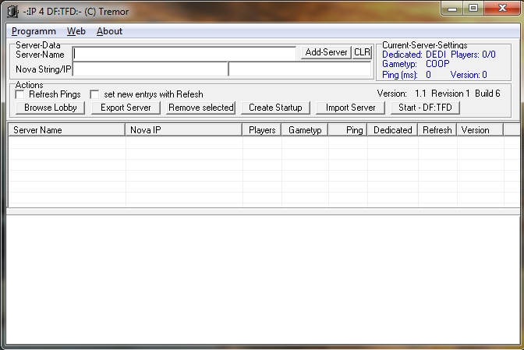Viewport: 524px width, 350px height.
Task: Click the Players column header
Action: [262, 130]
